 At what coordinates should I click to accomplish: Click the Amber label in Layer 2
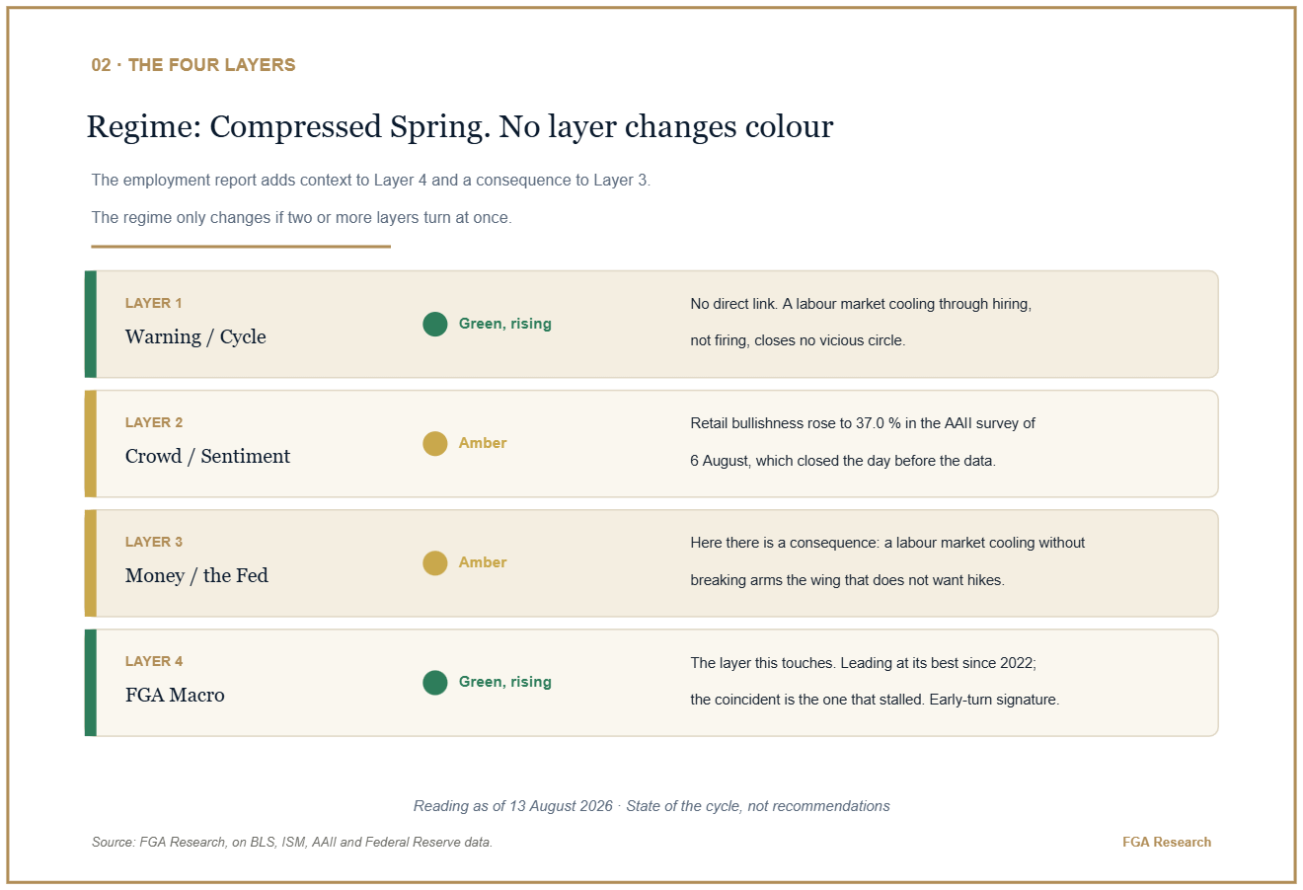coord(483,443)
